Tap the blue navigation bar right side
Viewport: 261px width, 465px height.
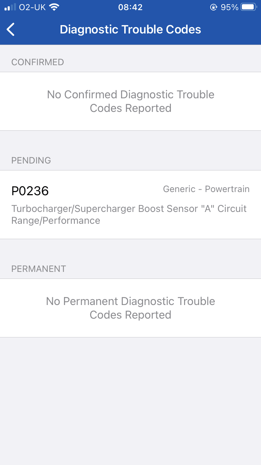click(x=237, y=30)
